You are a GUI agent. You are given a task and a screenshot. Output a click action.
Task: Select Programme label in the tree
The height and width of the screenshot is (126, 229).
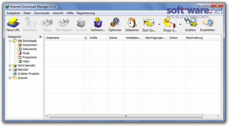(x=29, y=57)
